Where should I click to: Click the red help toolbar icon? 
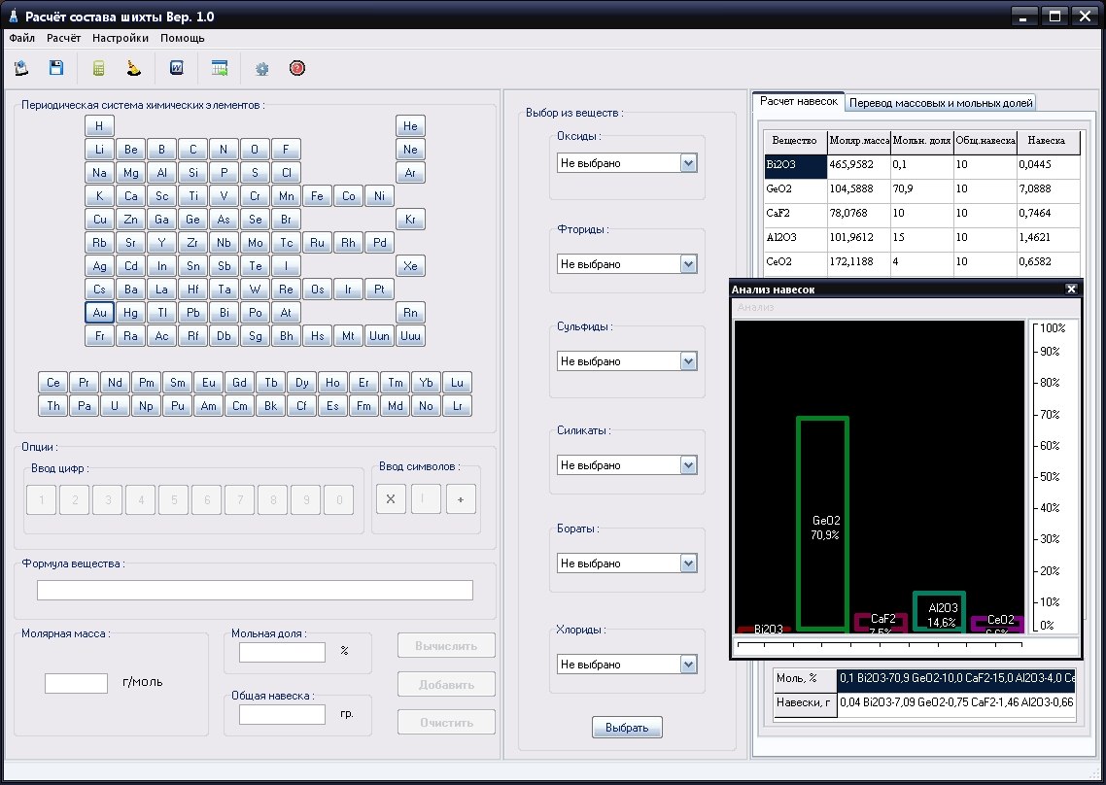pyautogui.click(x=297, y=68)
